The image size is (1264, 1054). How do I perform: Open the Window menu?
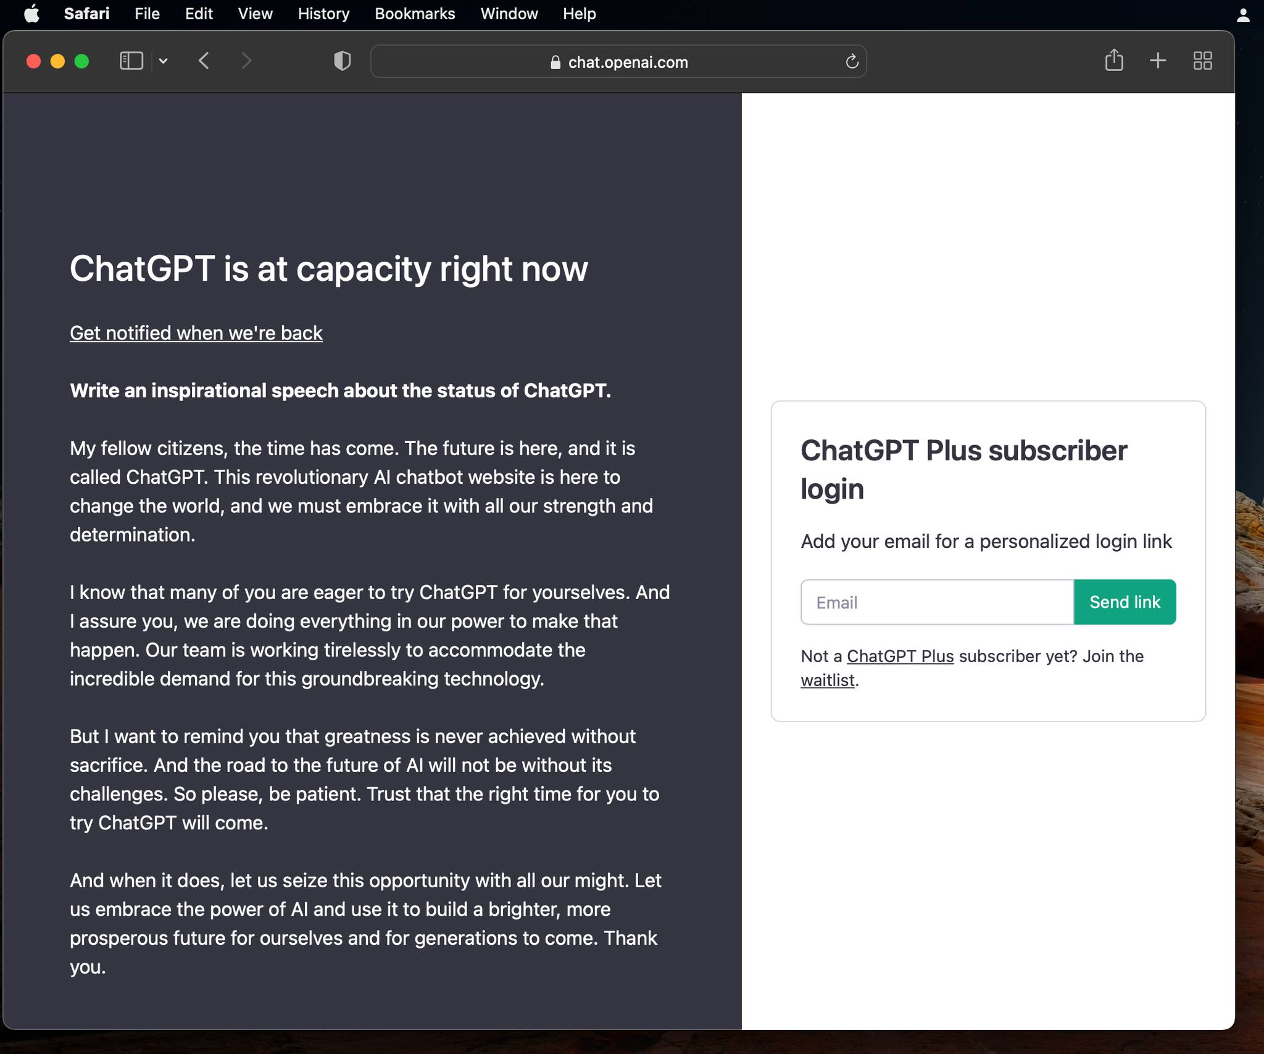pyautogui.click(x=509, y=14)
